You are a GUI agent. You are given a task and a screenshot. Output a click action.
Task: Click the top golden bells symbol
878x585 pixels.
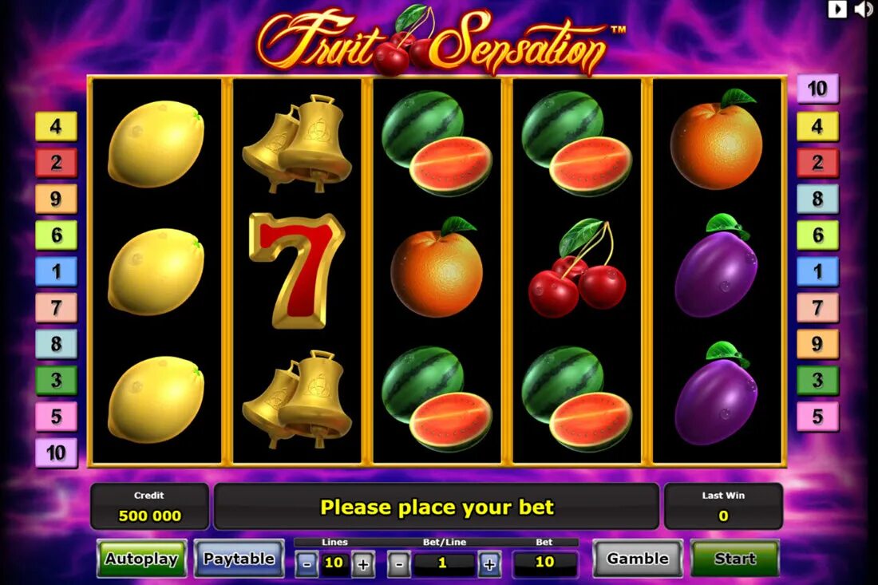[x=297, y=144]
